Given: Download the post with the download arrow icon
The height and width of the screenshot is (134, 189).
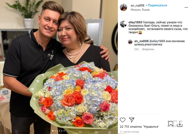Looking at the screenshot, I should 180,124.
